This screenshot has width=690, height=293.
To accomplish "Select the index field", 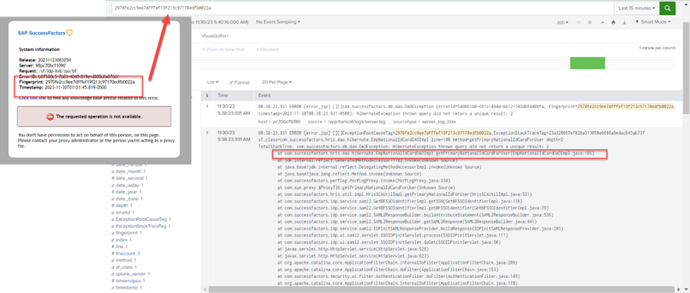I will coord(122,240).
